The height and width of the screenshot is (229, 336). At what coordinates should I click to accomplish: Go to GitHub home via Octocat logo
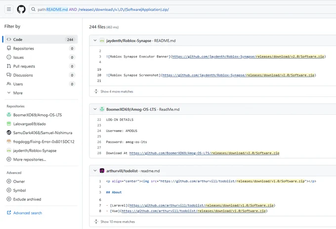point(21,9)
